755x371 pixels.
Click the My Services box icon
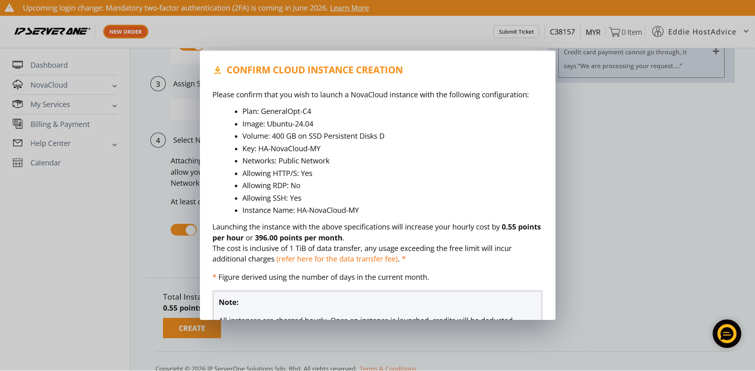(17, 104)
